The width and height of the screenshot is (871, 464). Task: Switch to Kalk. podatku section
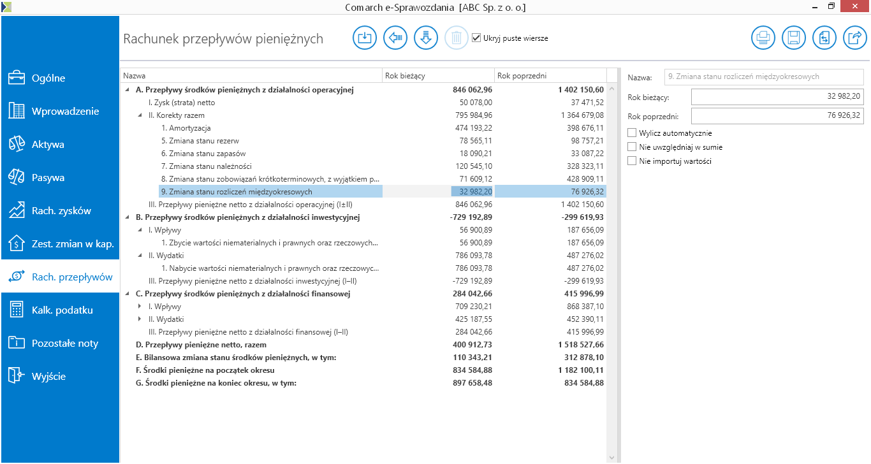[x=62, y=310]
